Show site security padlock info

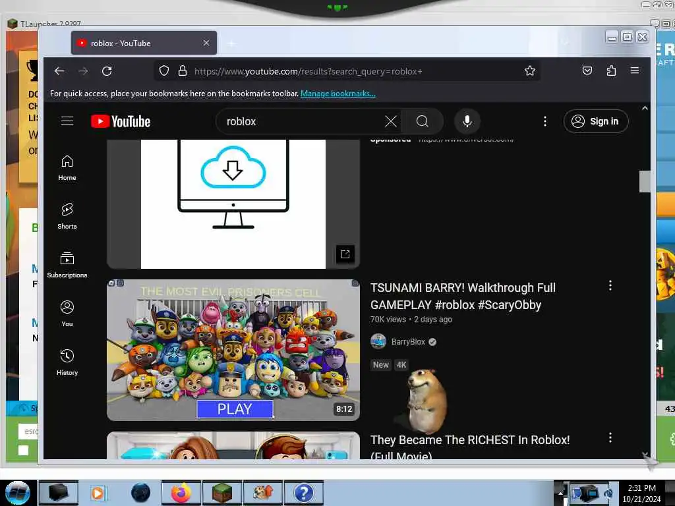coord(183,71)
